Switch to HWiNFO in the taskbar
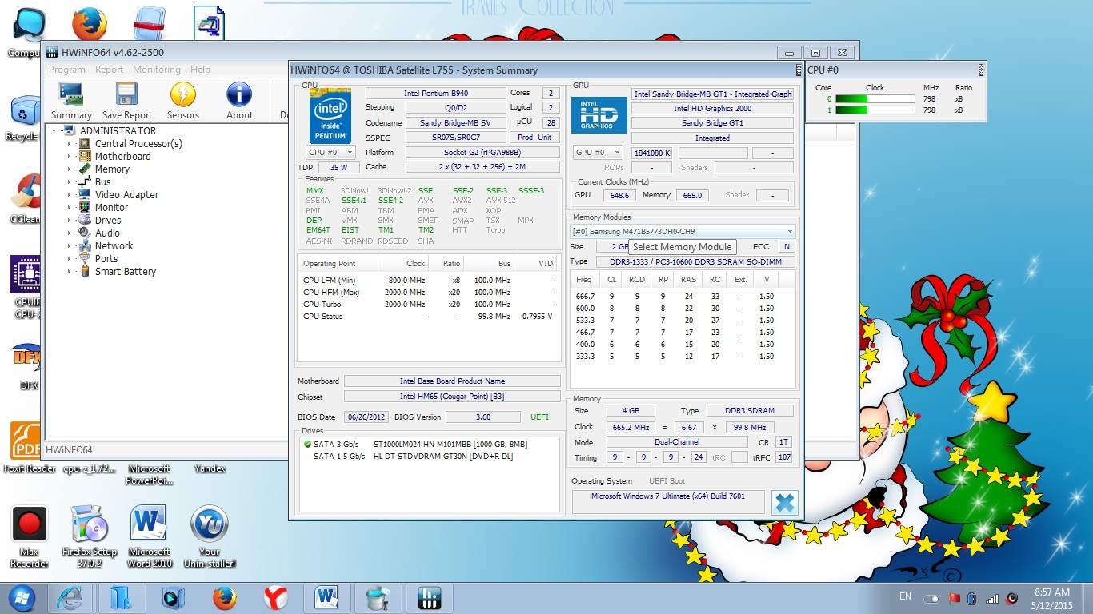Screen dimensions: 1093x614 tap(430, 598)
